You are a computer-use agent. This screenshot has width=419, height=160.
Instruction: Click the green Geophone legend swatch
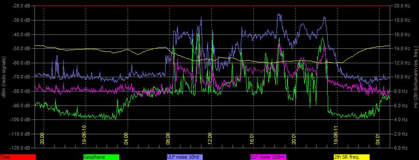click(101, 157)
